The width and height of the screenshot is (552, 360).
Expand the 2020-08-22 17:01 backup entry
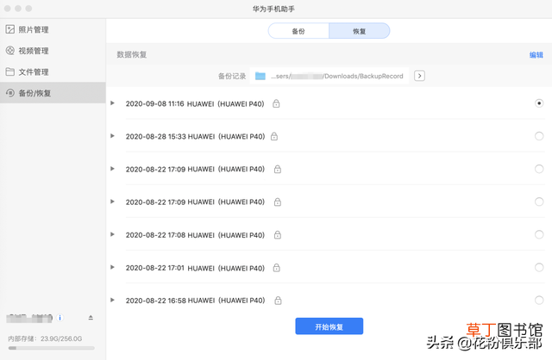[112, 267]
